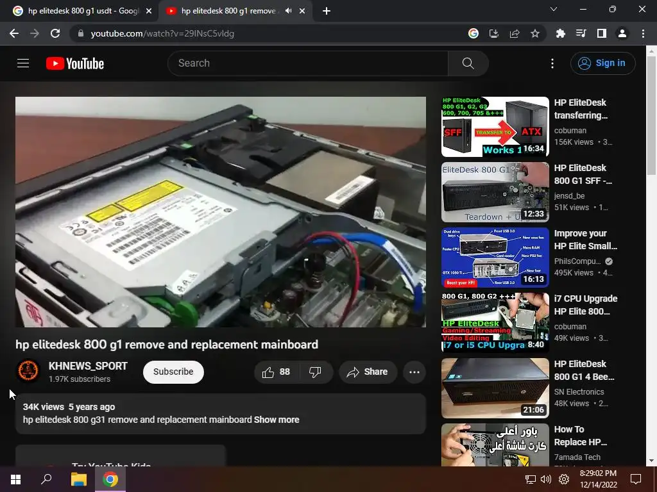This screenshot has height=492, width=657.
Task: Open the 16:13 Improve your HP thumbnail
Action: click(495, 258)
